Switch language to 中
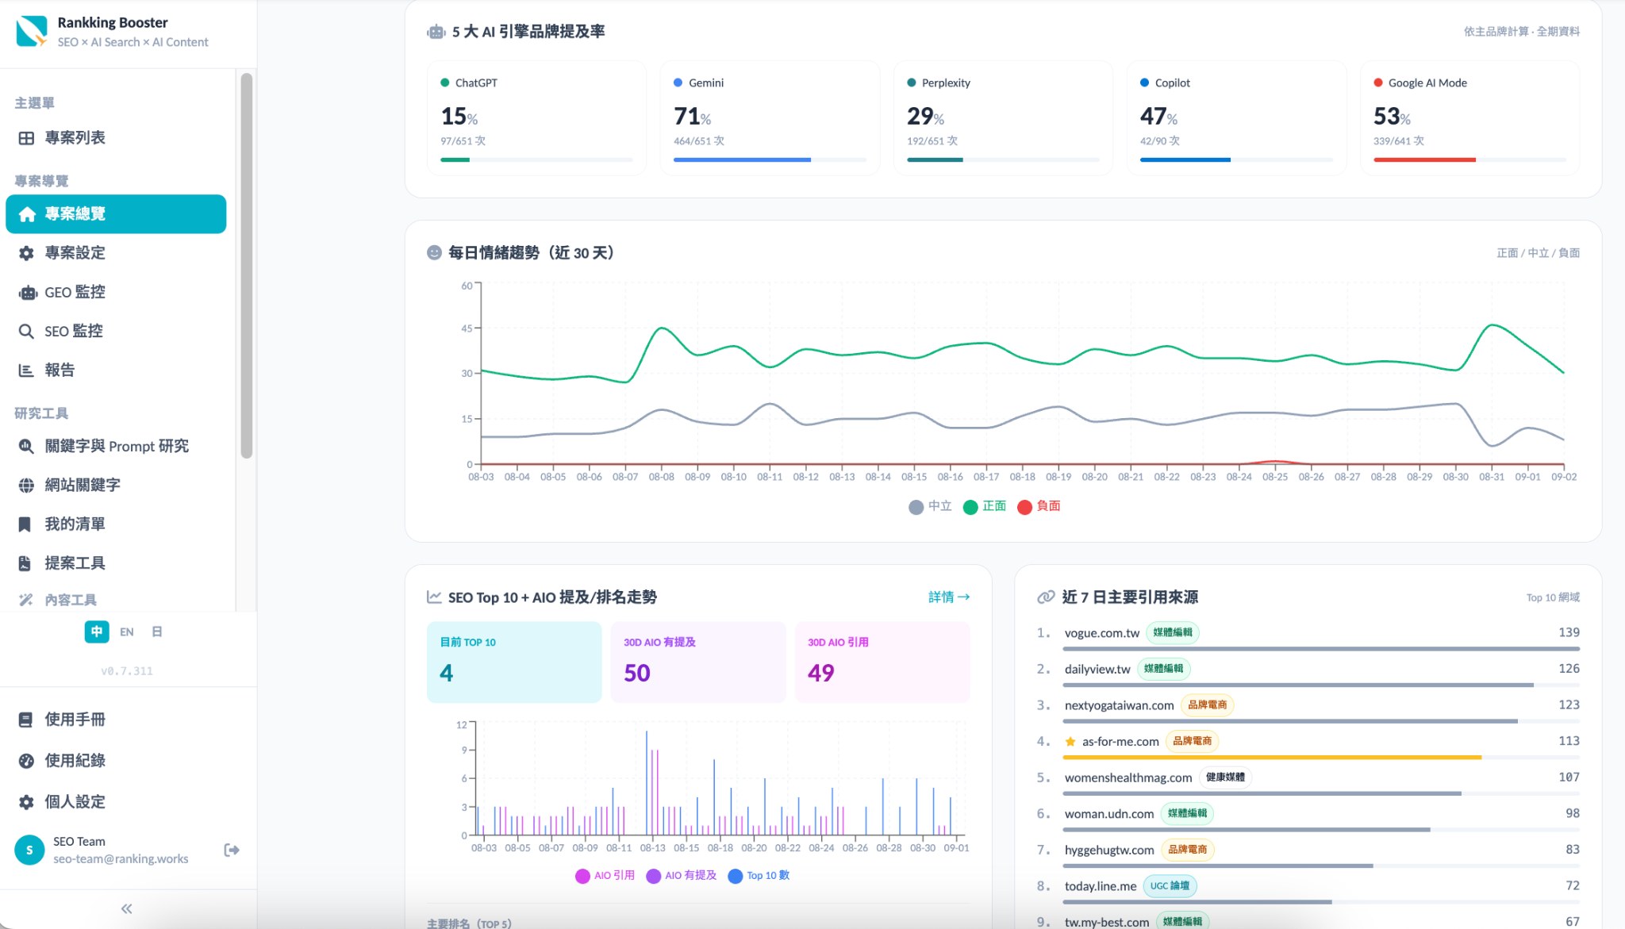 click(97, 632)
